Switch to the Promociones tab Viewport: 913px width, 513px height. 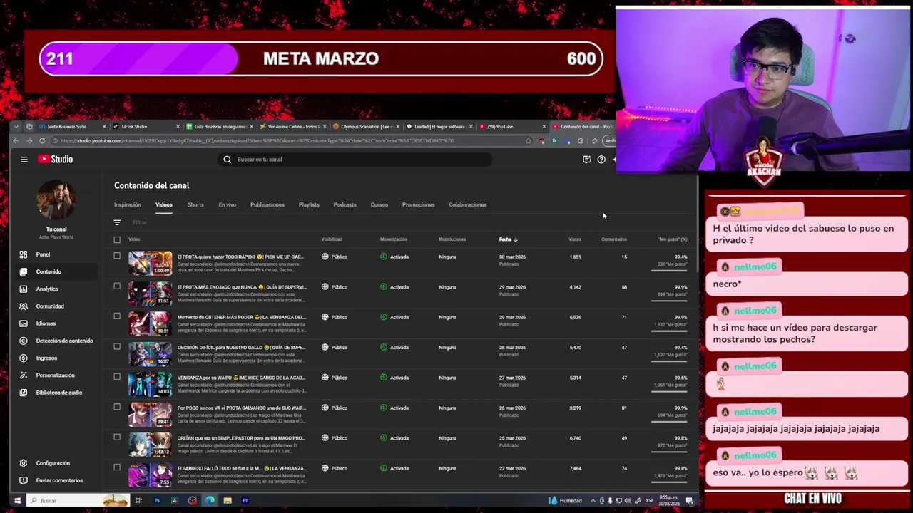click(x=418, y=205)
